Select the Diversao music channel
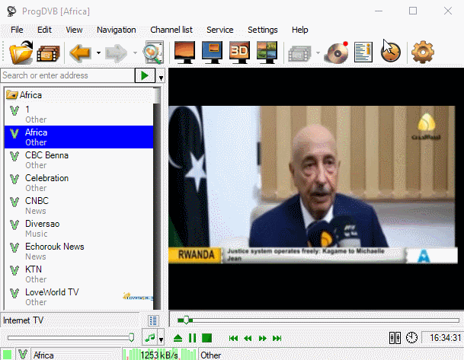 [x=79, y=228]
